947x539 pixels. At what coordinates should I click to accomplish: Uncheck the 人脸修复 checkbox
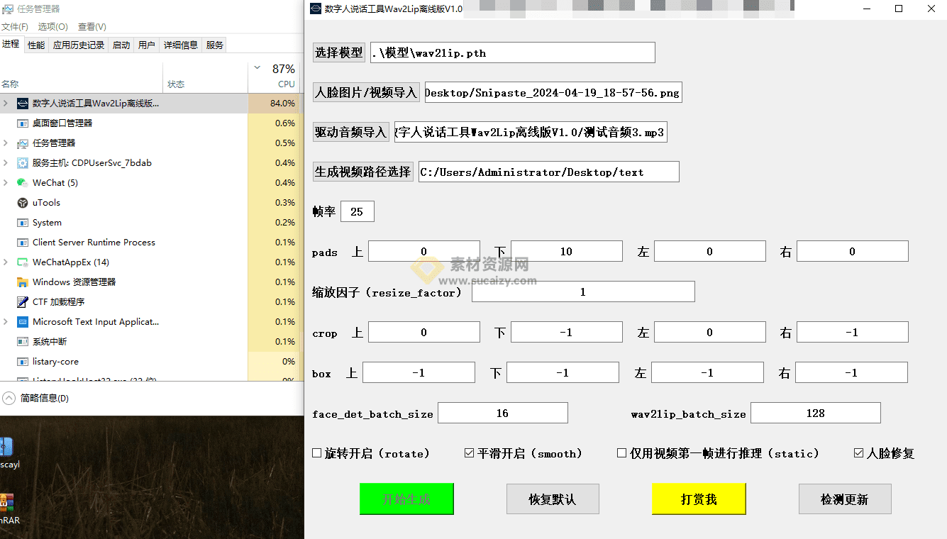[858, 452]
